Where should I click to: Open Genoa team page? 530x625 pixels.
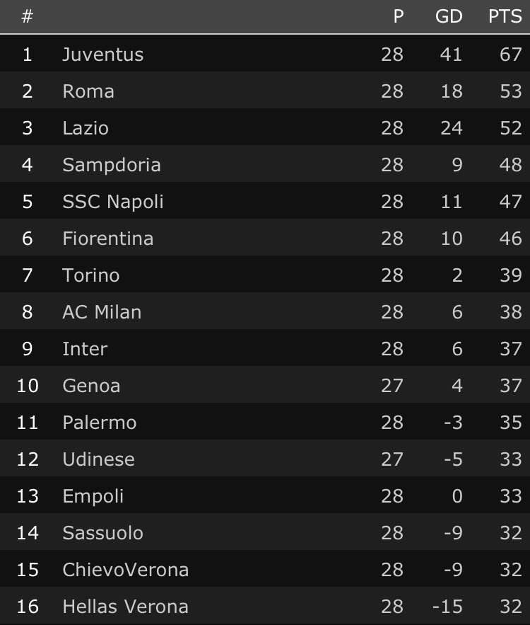tap(91, 386)
